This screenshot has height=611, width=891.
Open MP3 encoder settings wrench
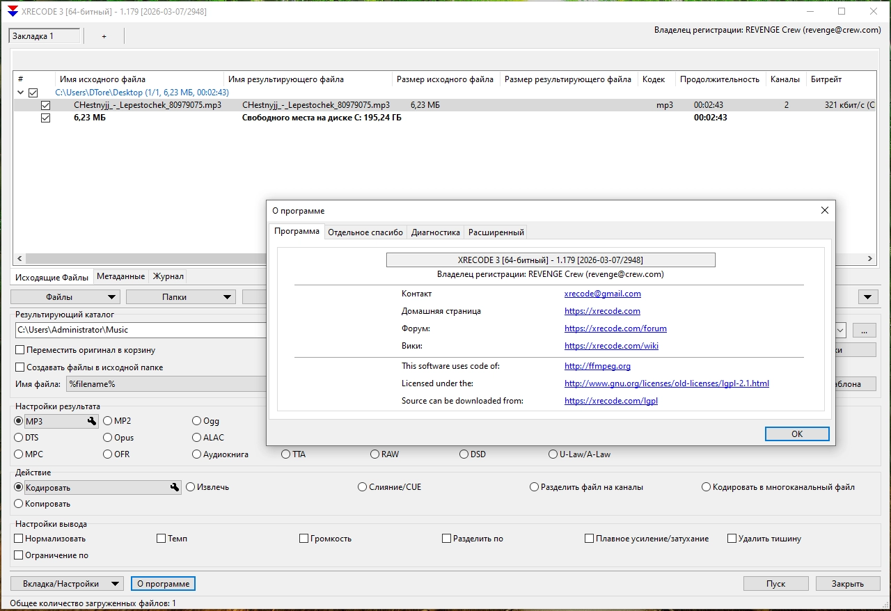(x=91, y=421)
